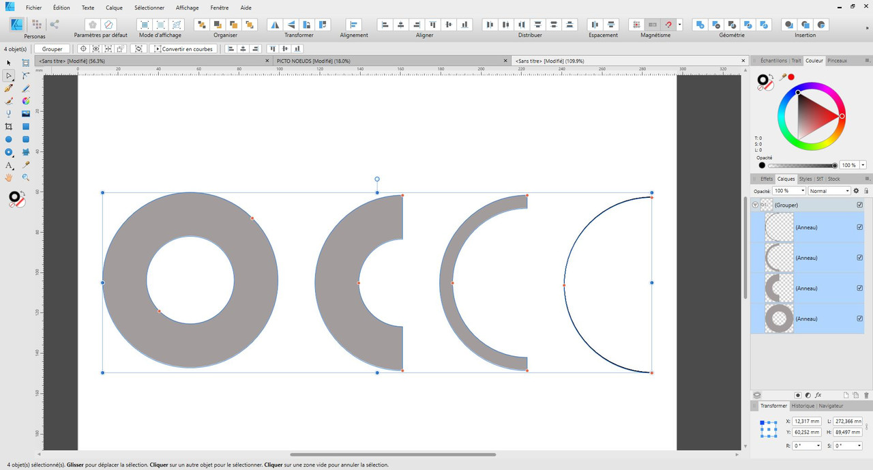Open the blend mode Normal dropdown
Image resolution: width=873 pixels, height=470 pixels.
(829, 191)
